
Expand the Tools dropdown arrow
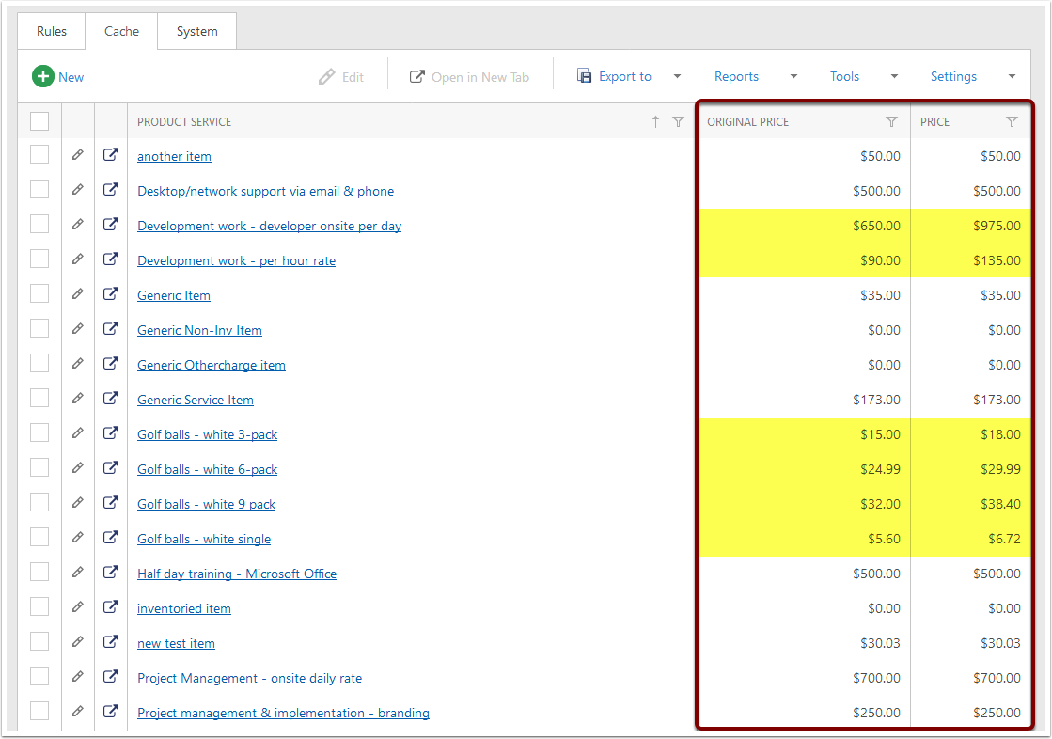[894, 76]
